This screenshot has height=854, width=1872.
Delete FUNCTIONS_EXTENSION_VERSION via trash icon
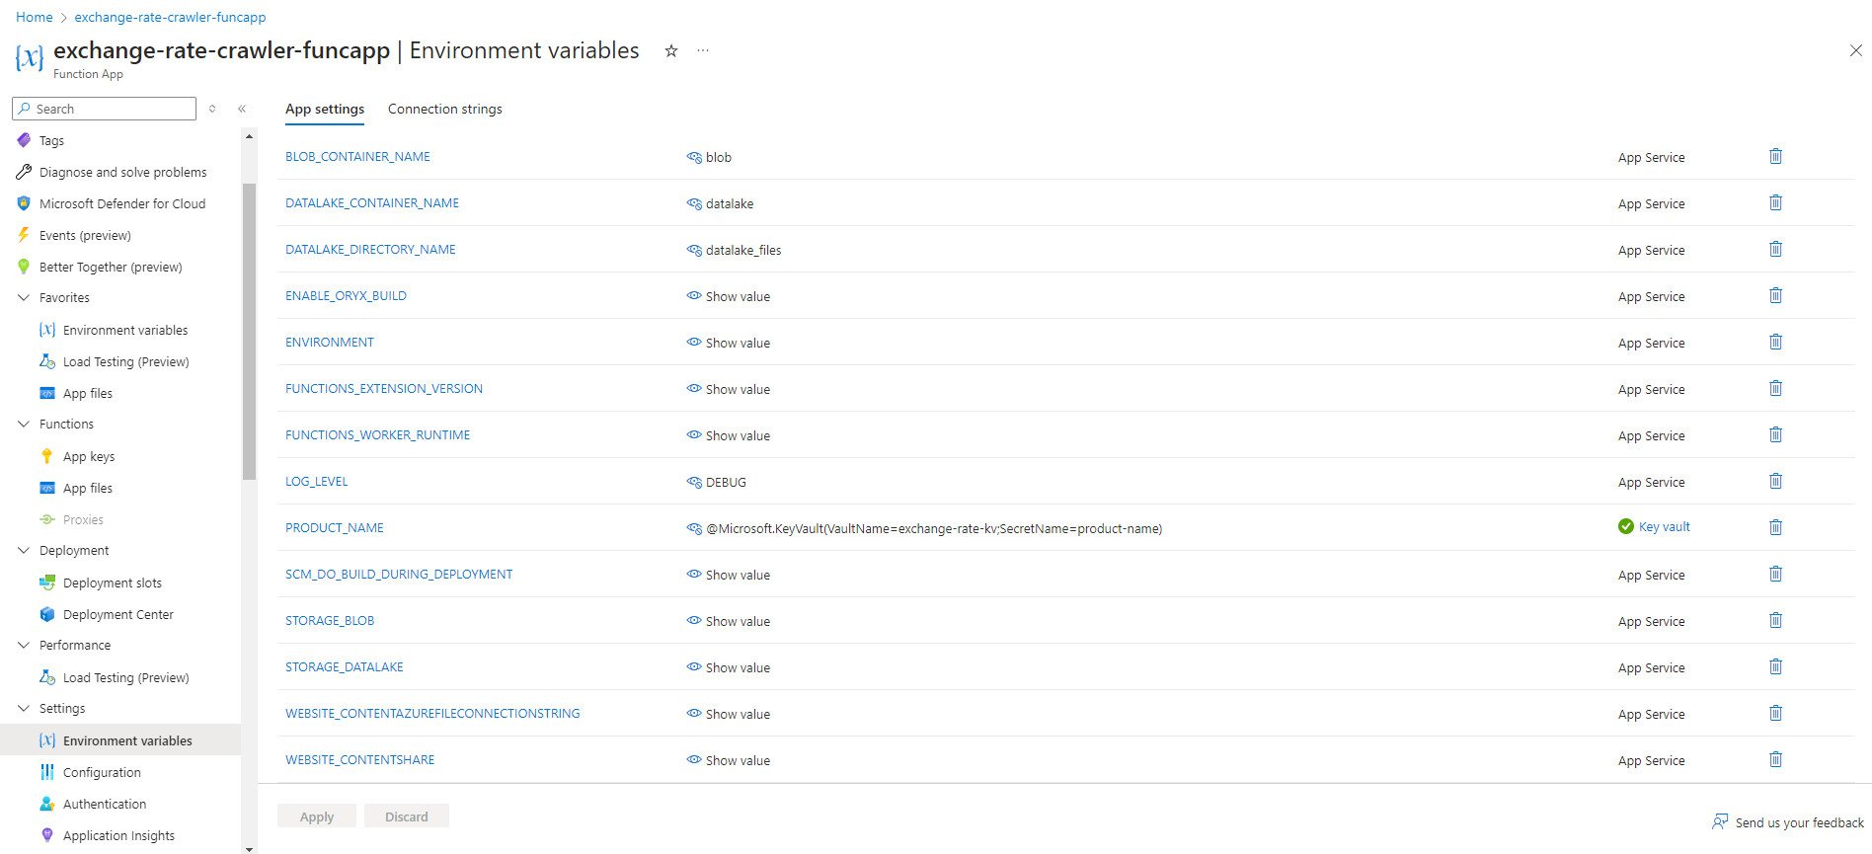click(1775, 388)
